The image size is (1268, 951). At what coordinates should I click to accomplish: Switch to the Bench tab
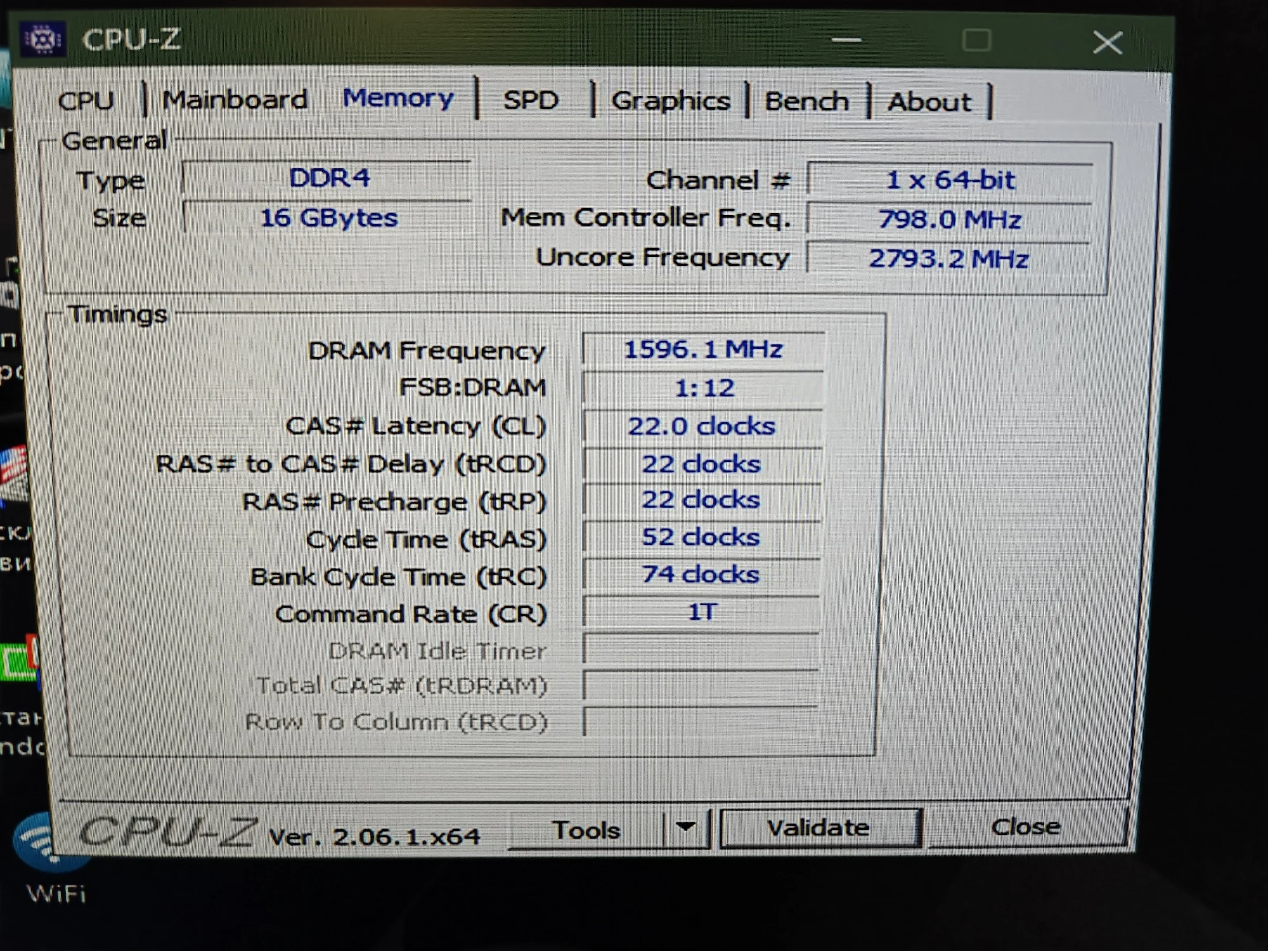pyautogui.click(x=806, y=102)
